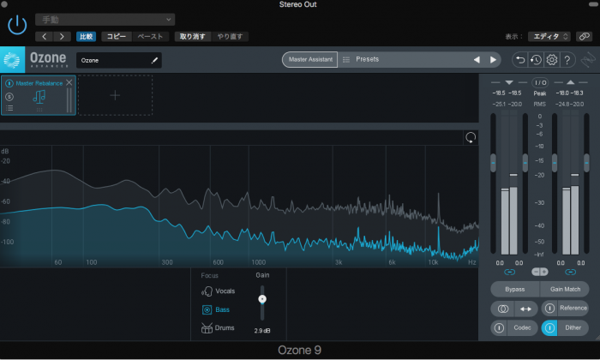Viewport: 600px width, 360px height.
Task: Open the undo history clock icon
Action: point(536,60)
